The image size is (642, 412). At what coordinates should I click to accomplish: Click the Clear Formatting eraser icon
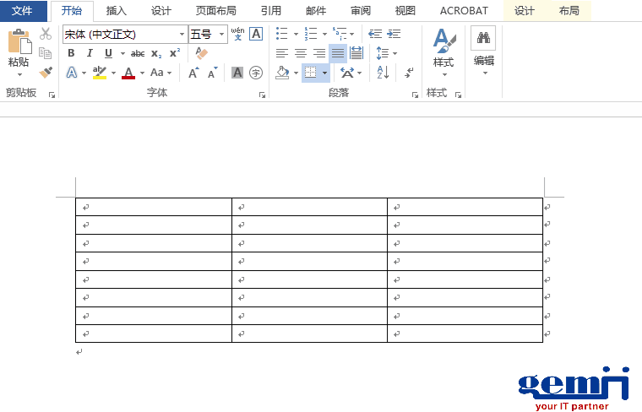point(201,53)
